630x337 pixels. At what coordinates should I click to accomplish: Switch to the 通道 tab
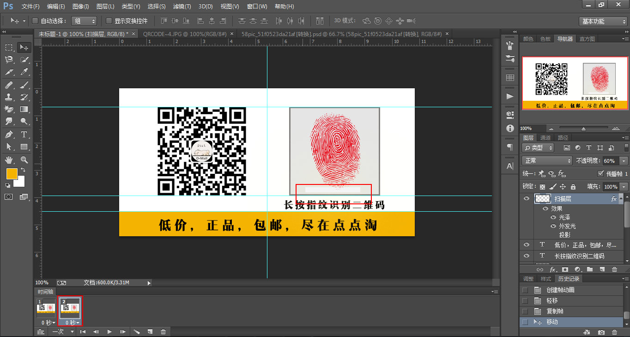tap(545, 138)
